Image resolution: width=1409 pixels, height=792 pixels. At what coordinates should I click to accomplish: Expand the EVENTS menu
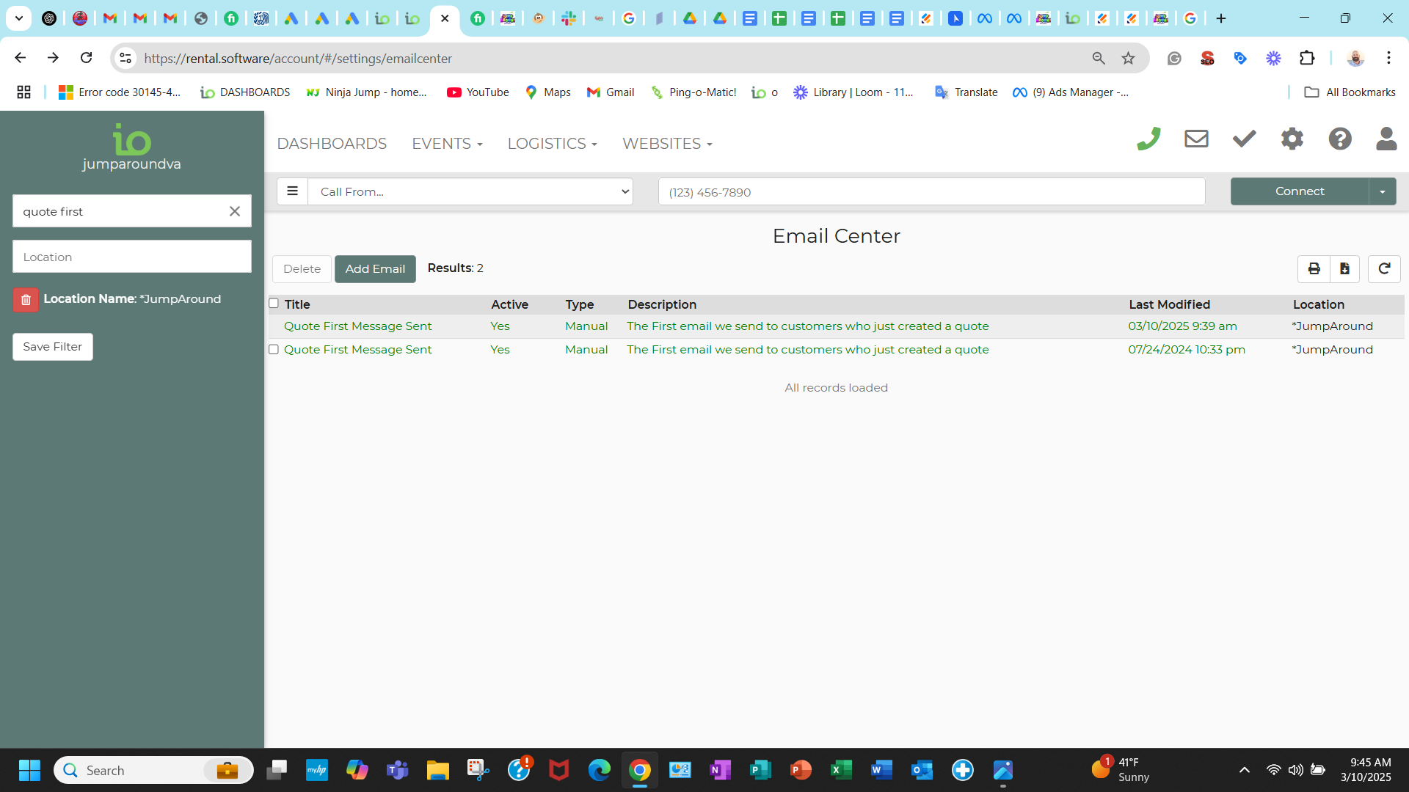point(447,144)
